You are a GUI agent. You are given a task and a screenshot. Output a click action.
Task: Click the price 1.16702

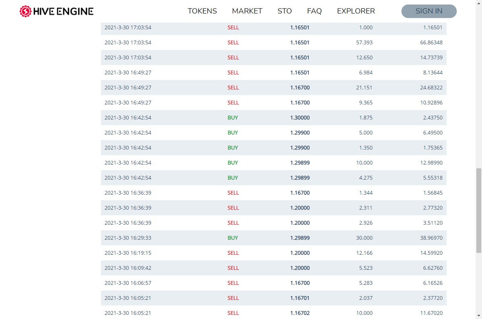[300, 313]
